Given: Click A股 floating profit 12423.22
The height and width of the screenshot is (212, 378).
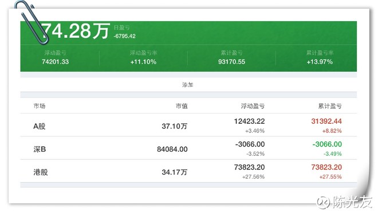Looking at the screenshot, I should point(249,121).
